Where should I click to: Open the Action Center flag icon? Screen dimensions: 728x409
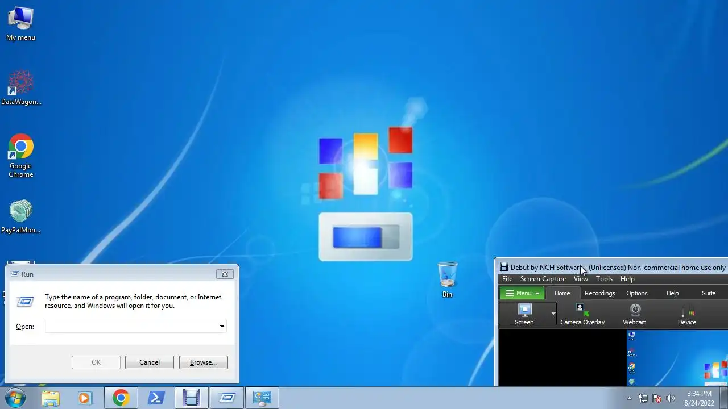(657, 398)
